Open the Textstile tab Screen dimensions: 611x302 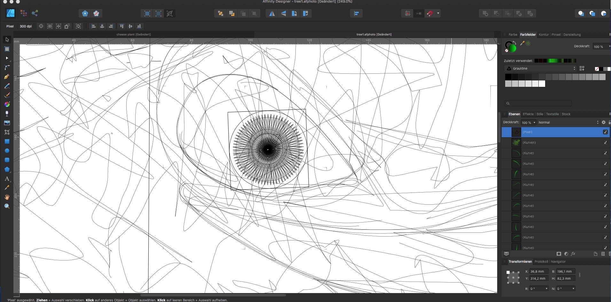click(x=552, y=114)
